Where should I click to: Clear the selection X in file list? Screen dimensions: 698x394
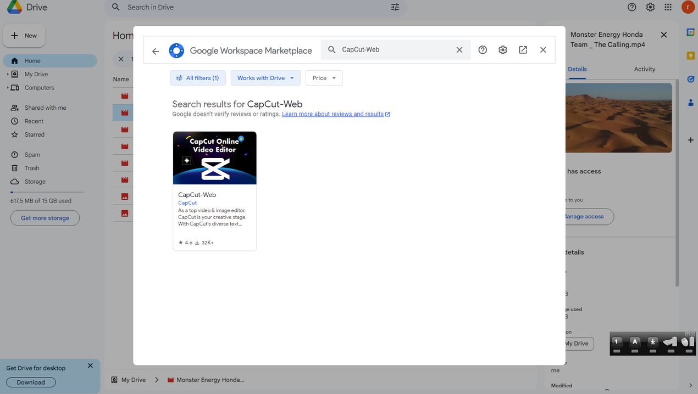point(121,59)
